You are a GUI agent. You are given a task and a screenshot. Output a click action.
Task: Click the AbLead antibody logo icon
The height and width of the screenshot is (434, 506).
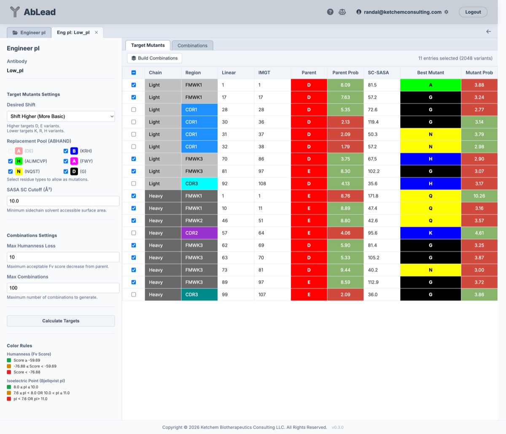15,12
